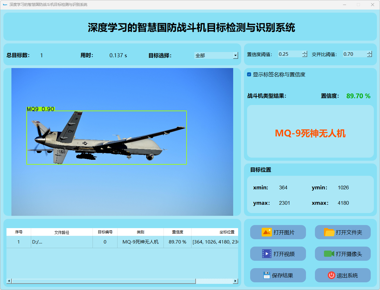Viewport: 380px width, 290px height.
Task: Click the green camera icon for 打开摄像头
Action: click(329, 254)
